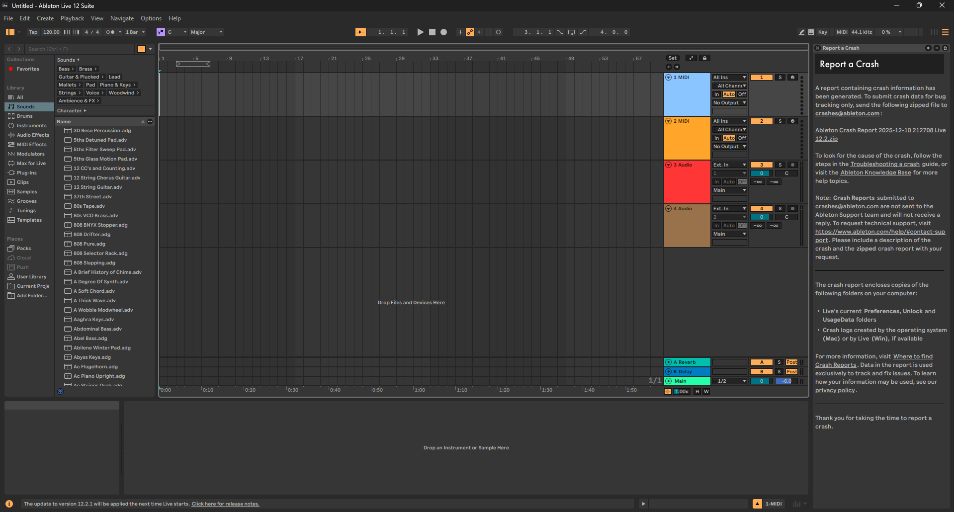The image size is (954, 512).
Task: Click the Arrangement Record button
Action: coord(443,32)
